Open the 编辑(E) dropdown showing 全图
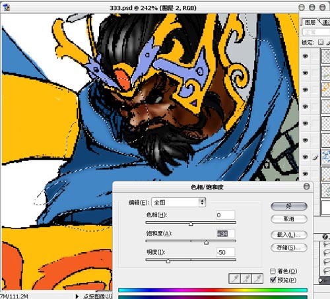330x299 pixels. 178,203
